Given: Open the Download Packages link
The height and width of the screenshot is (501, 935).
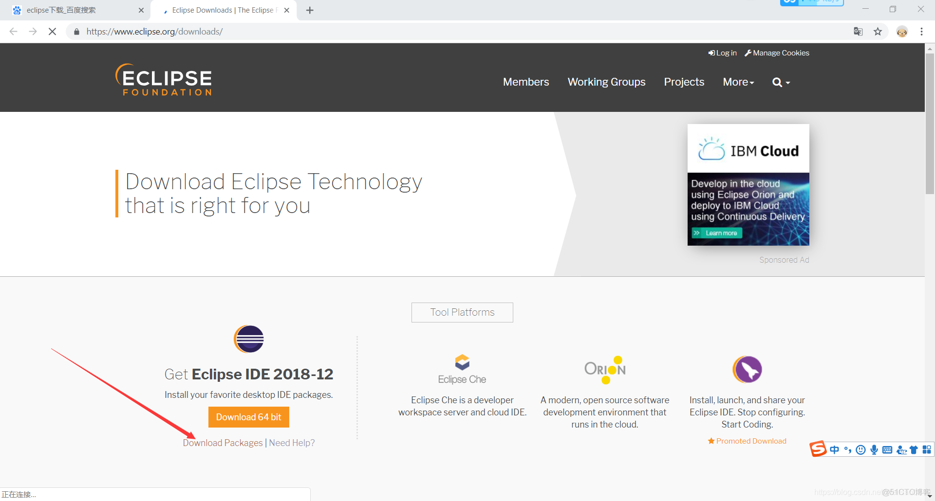Looking at the screenshot, I should tap(223, 443).
